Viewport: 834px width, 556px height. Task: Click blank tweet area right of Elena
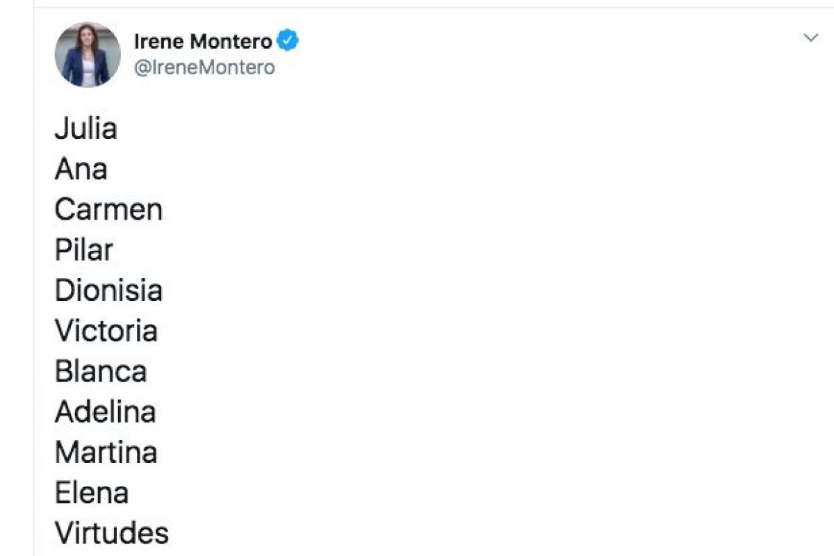(x=417, y=493)
